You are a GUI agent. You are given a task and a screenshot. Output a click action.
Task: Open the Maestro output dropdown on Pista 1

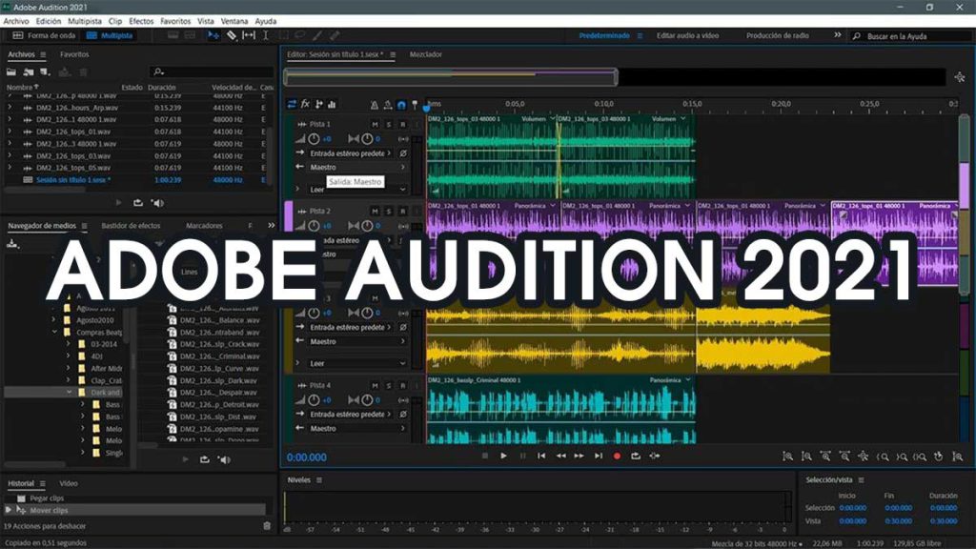click(353, 167)
